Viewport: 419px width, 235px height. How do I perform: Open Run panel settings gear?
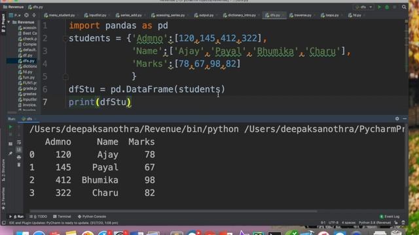397,119
